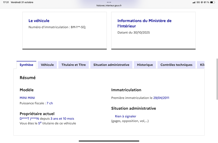Click the owner name D****T J****N

point(29,118)
